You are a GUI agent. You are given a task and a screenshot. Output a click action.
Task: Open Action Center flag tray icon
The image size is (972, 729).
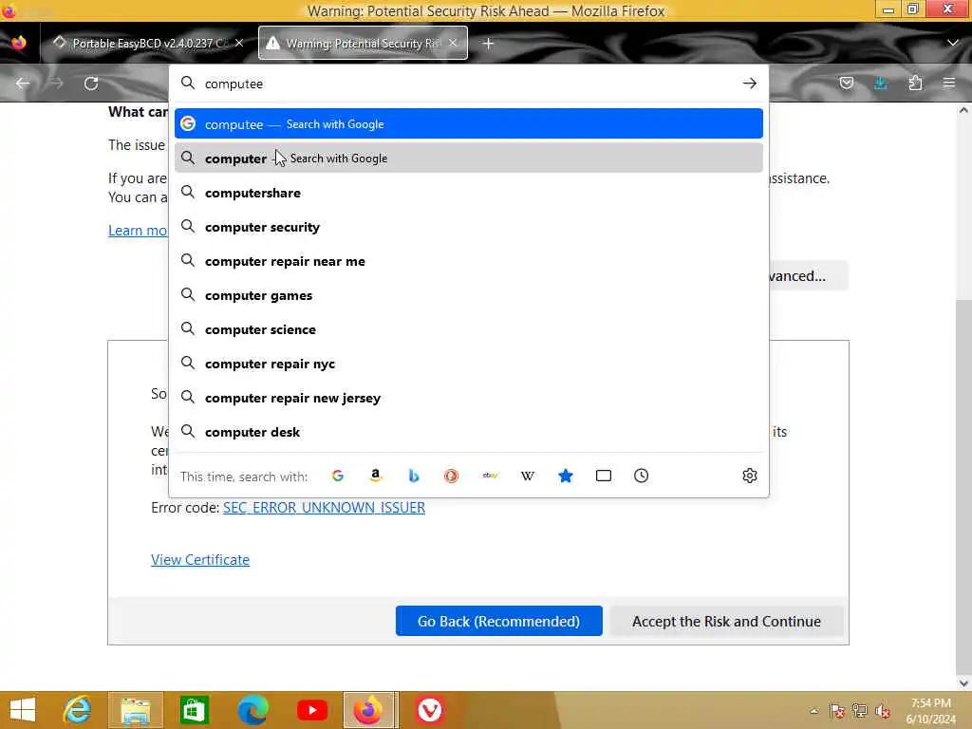click(837, 711)
